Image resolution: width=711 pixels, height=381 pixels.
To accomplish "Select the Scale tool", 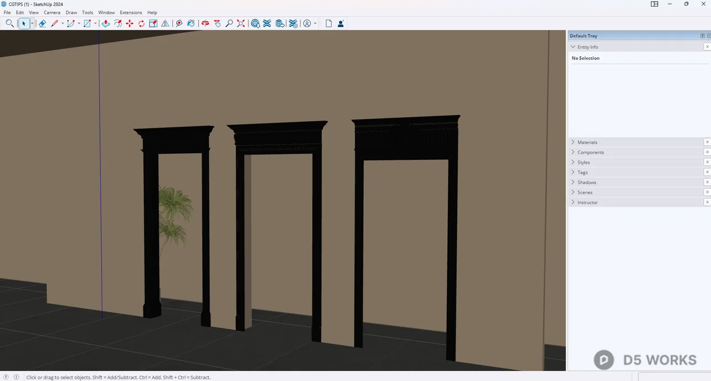I will pos(153,23).
